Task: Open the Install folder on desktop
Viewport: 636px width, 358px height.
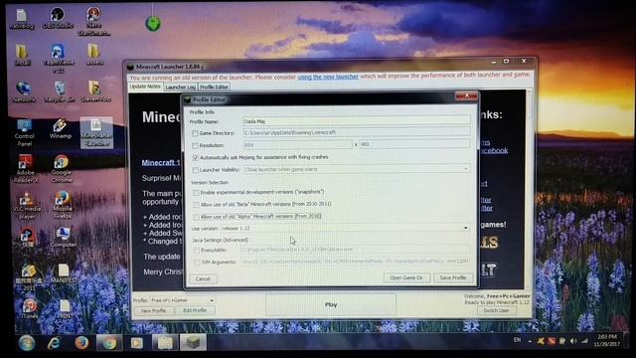Action: coord(22,55)
